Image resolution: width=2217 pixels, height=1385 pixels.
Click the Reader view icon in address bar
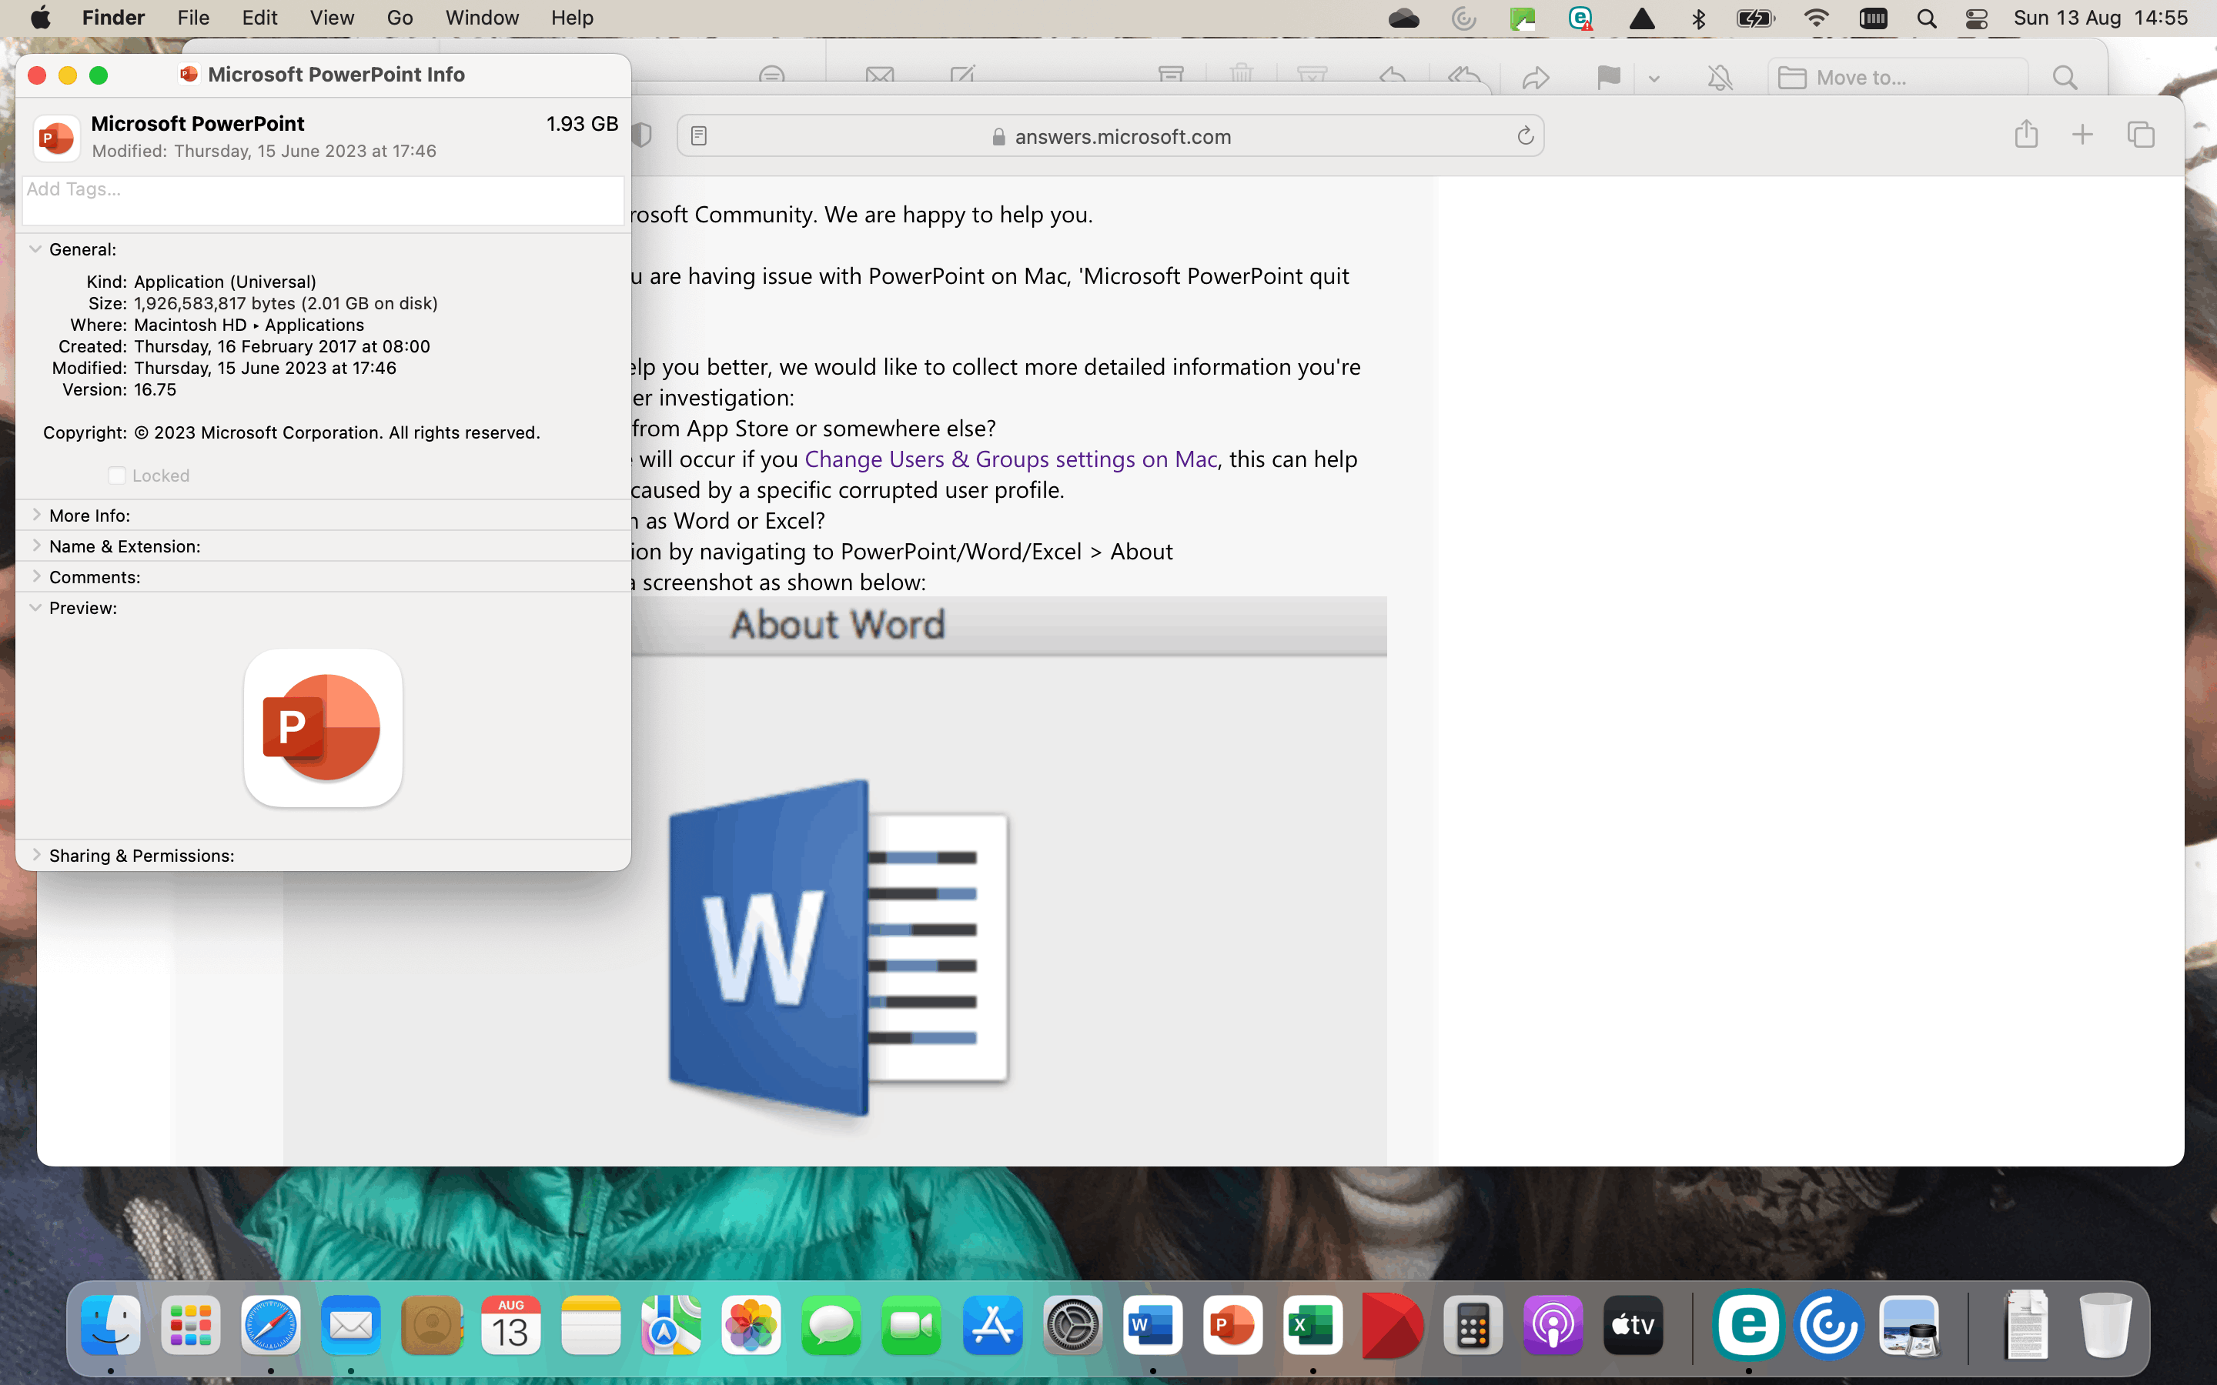(698, 135)
